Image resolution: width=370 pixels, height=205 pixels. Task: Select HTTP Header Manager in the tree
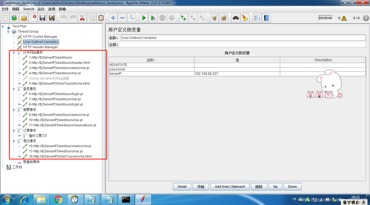coord(41,47)
